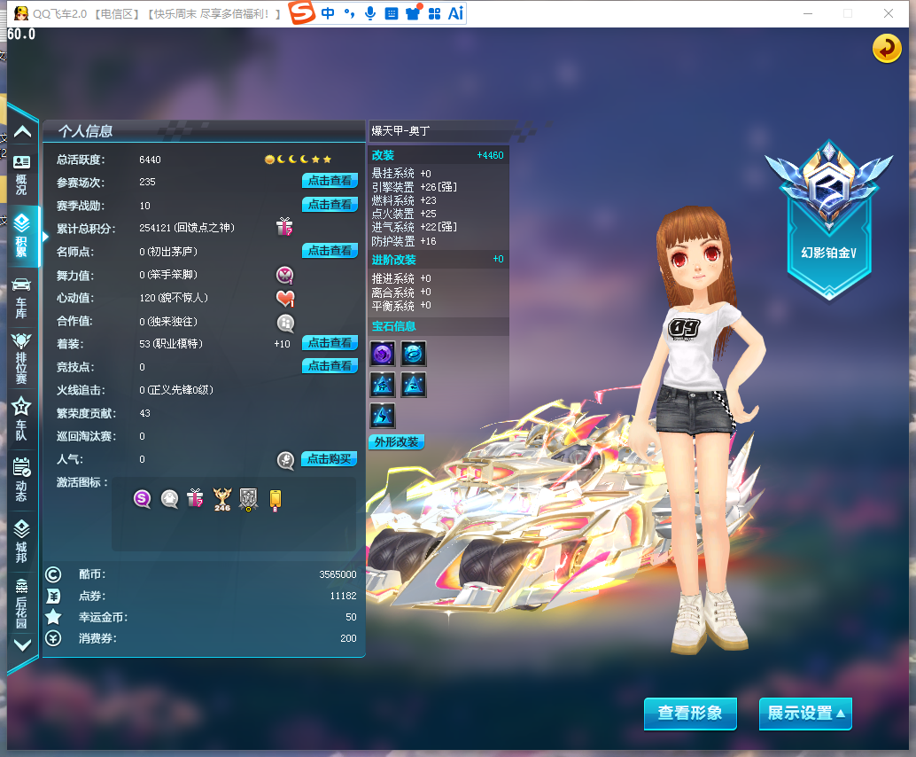
Task: Click the trophy icon labeled 246 in activated icons
Action: pyautogui.click(x=221, y=498)
